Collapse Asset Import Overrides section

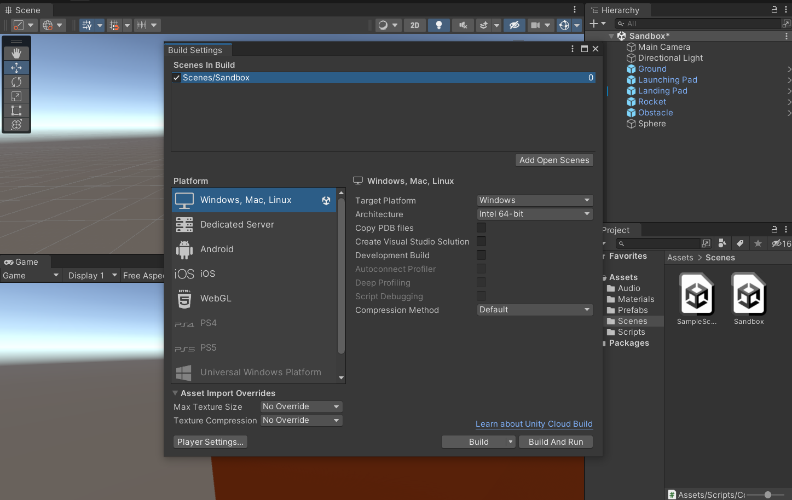pos(175,393)
